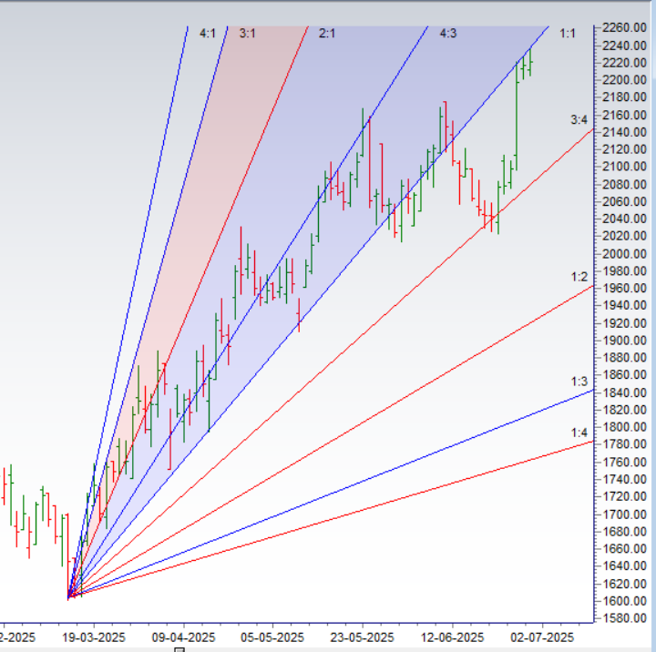Click the 2:1 fan line label
This screenshot has width=656, height=652.
(x=327, y=34)
